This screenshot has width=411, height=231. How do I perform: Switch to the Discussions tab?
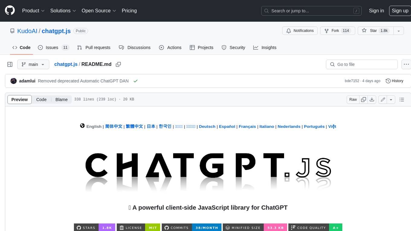134,47
